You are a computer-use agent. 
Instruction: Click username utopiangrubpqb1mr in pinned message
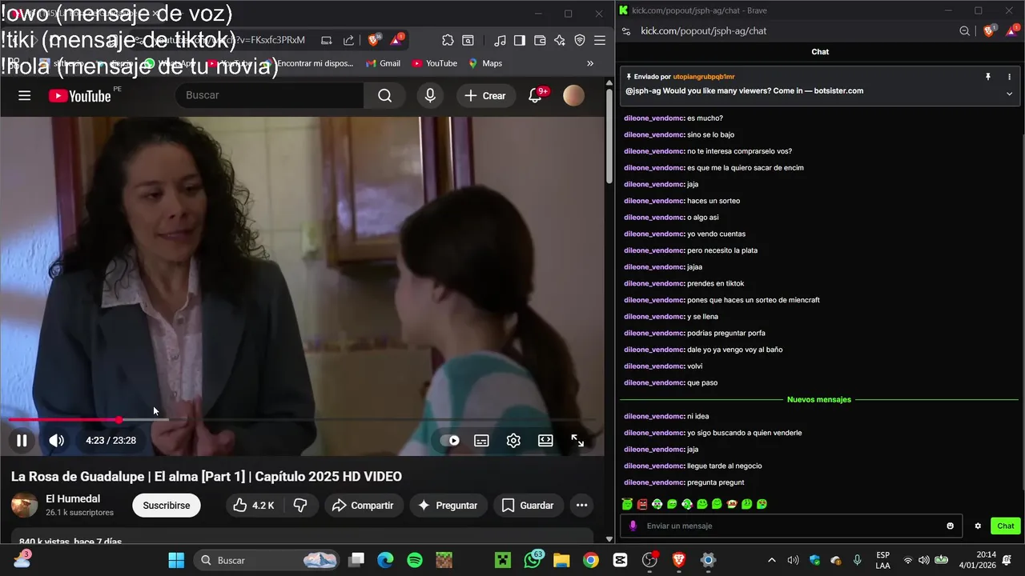[704, 77]
